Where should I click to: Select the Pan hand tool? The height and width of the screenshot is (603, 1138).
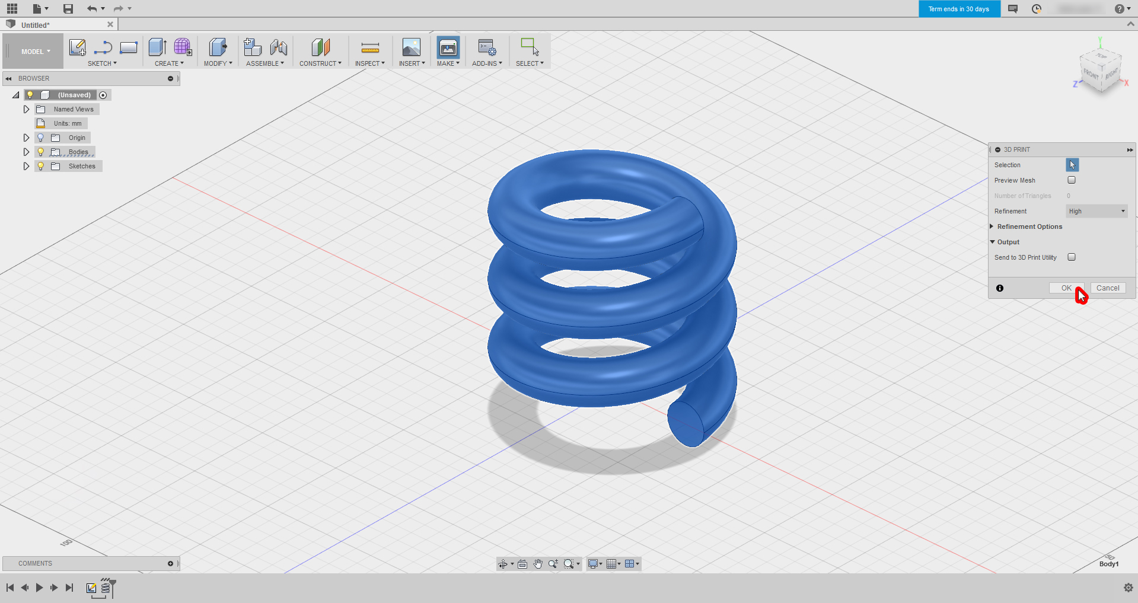click(538, 564)
